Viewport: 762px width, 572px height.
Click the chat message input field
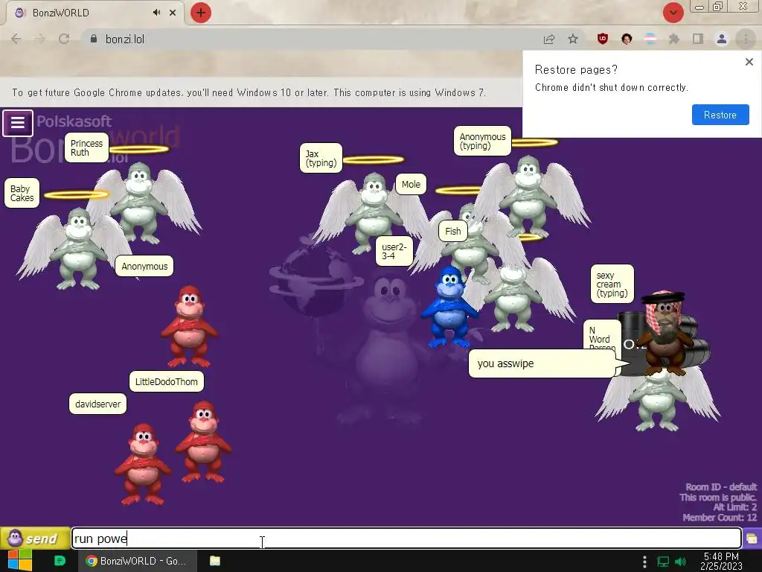click(406, 538)
